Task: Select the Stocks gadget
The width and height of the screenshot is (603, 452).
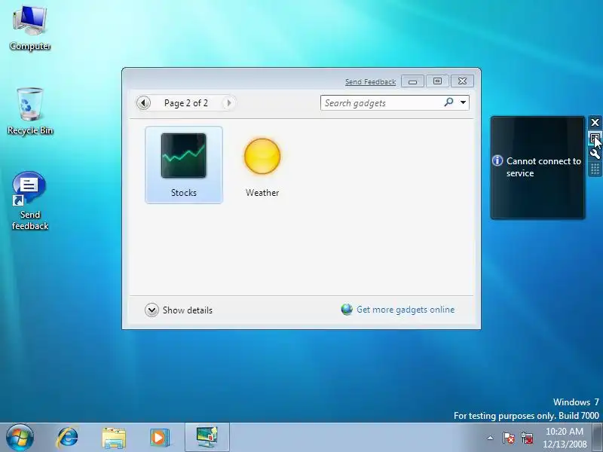Action: pyautogui.click(x=184, y=164)
